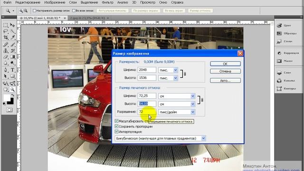Select the Gradient tool
Image resolution: width=304 pixels, height=171 pixels.
(12, 57)
